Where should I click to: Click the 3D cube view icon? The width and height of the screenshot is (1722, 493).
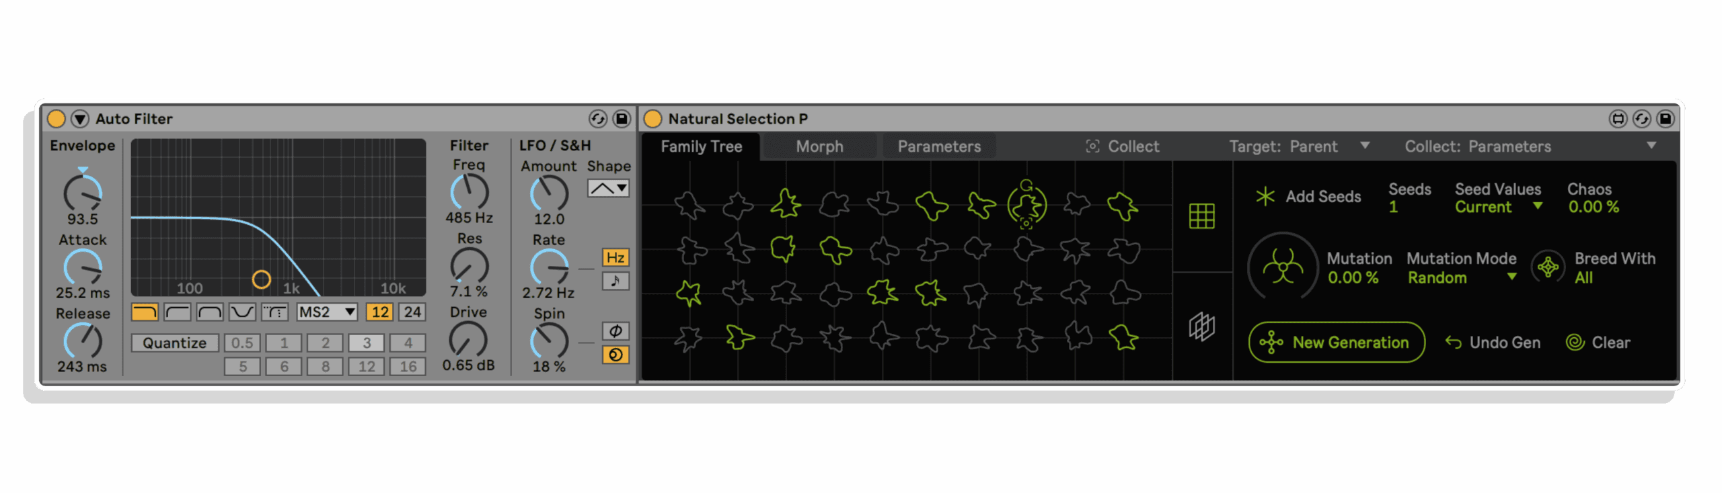pos(1201,327)
